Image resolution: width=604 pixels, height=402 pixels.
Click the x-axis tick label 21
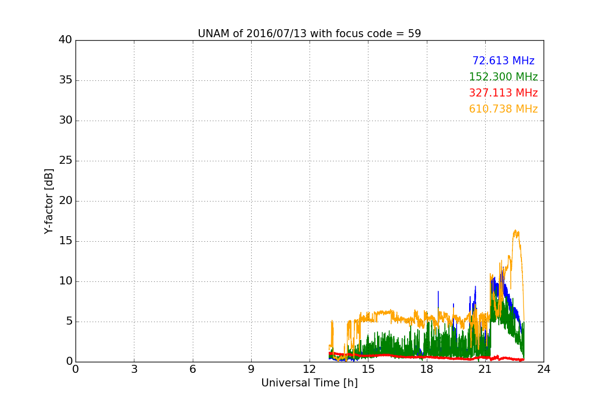point(485,369)
